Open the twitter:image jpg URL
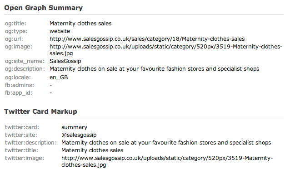This screenshot has height=169, width=285. pyautogui.click(x=167, y=161)
